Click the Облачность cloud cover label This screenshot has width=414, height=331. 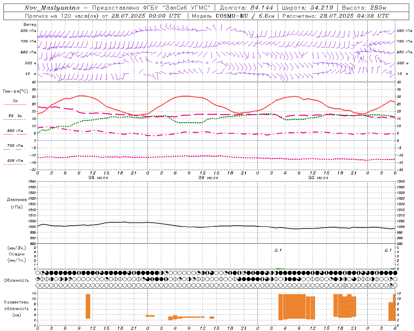point(16,281)
